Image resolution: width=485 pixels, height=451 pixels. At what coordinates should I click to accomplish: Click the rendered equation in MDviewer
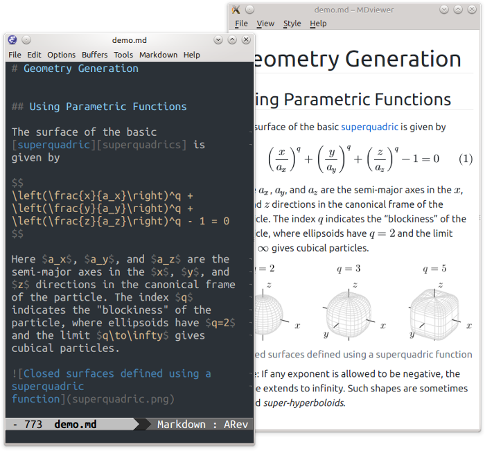coord(353,159)
